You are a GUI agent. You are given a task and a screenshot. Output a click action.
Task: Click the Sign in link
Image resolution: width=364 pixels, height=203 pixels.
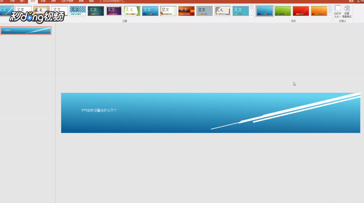coord(351,1)
